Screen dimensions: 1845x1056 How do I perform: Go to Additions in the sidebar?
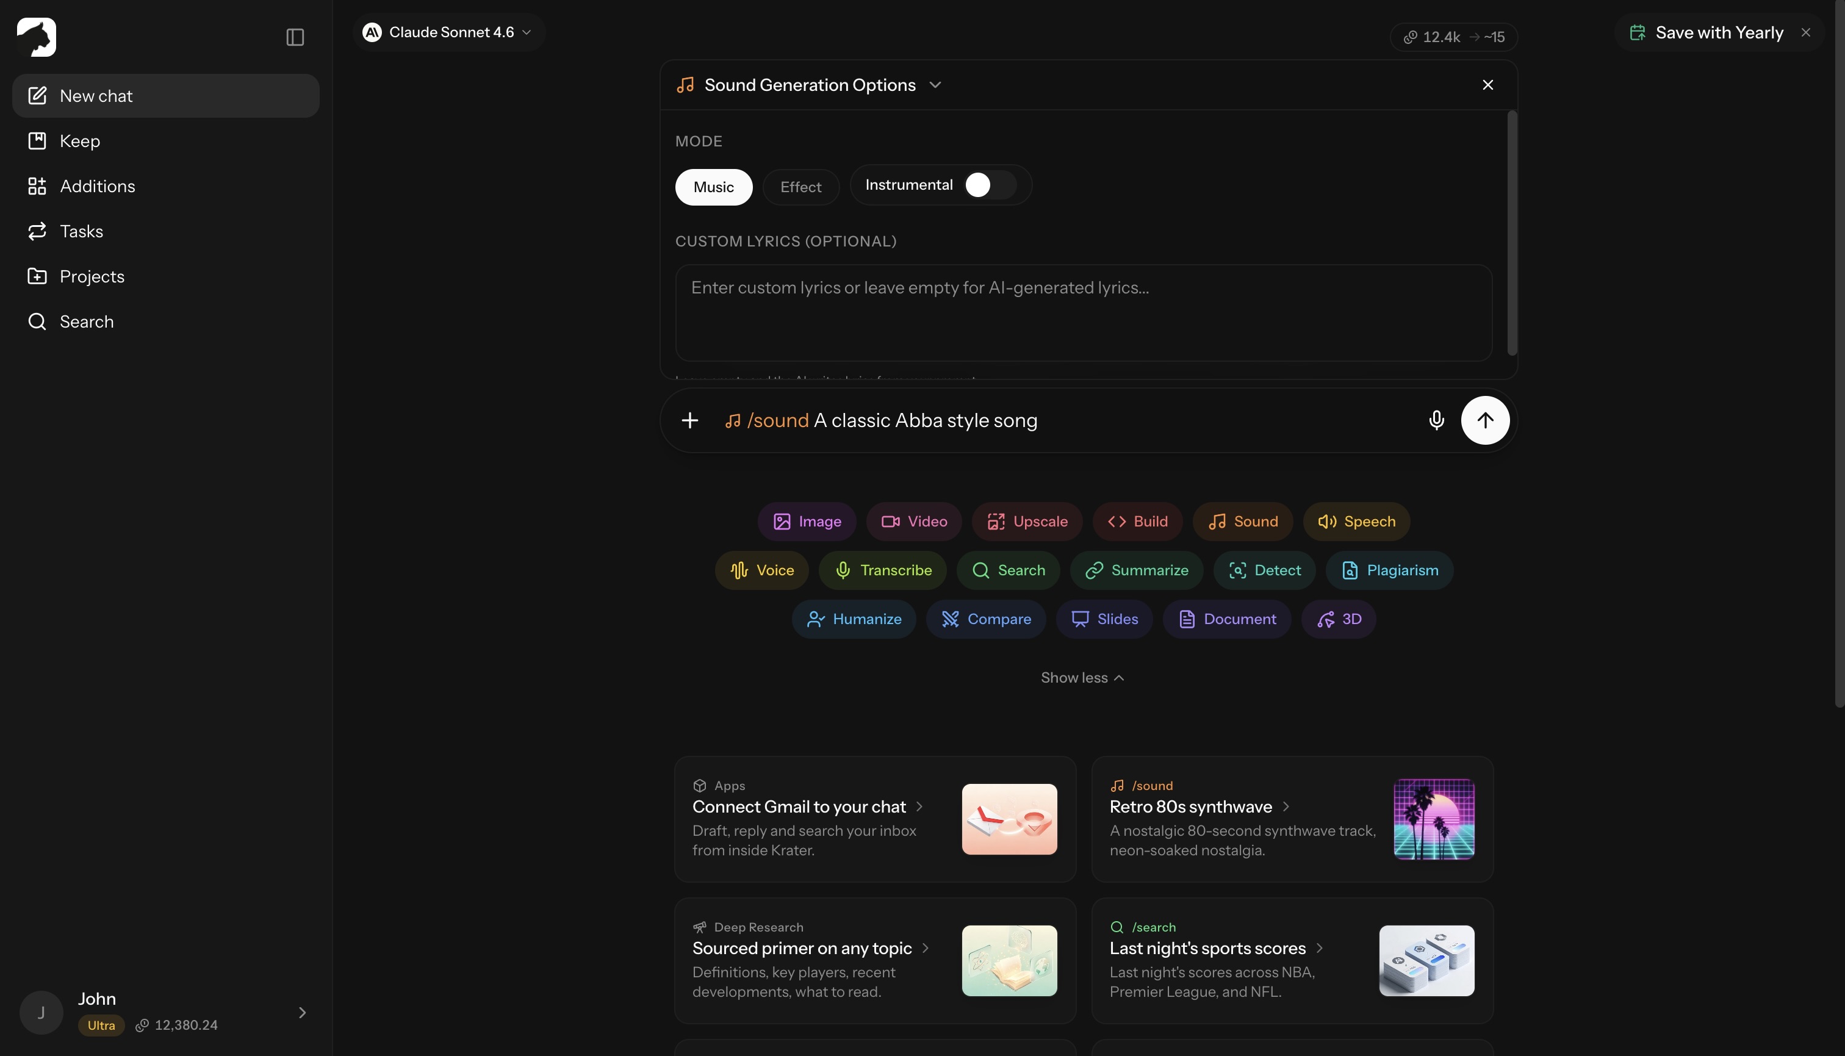165,185
